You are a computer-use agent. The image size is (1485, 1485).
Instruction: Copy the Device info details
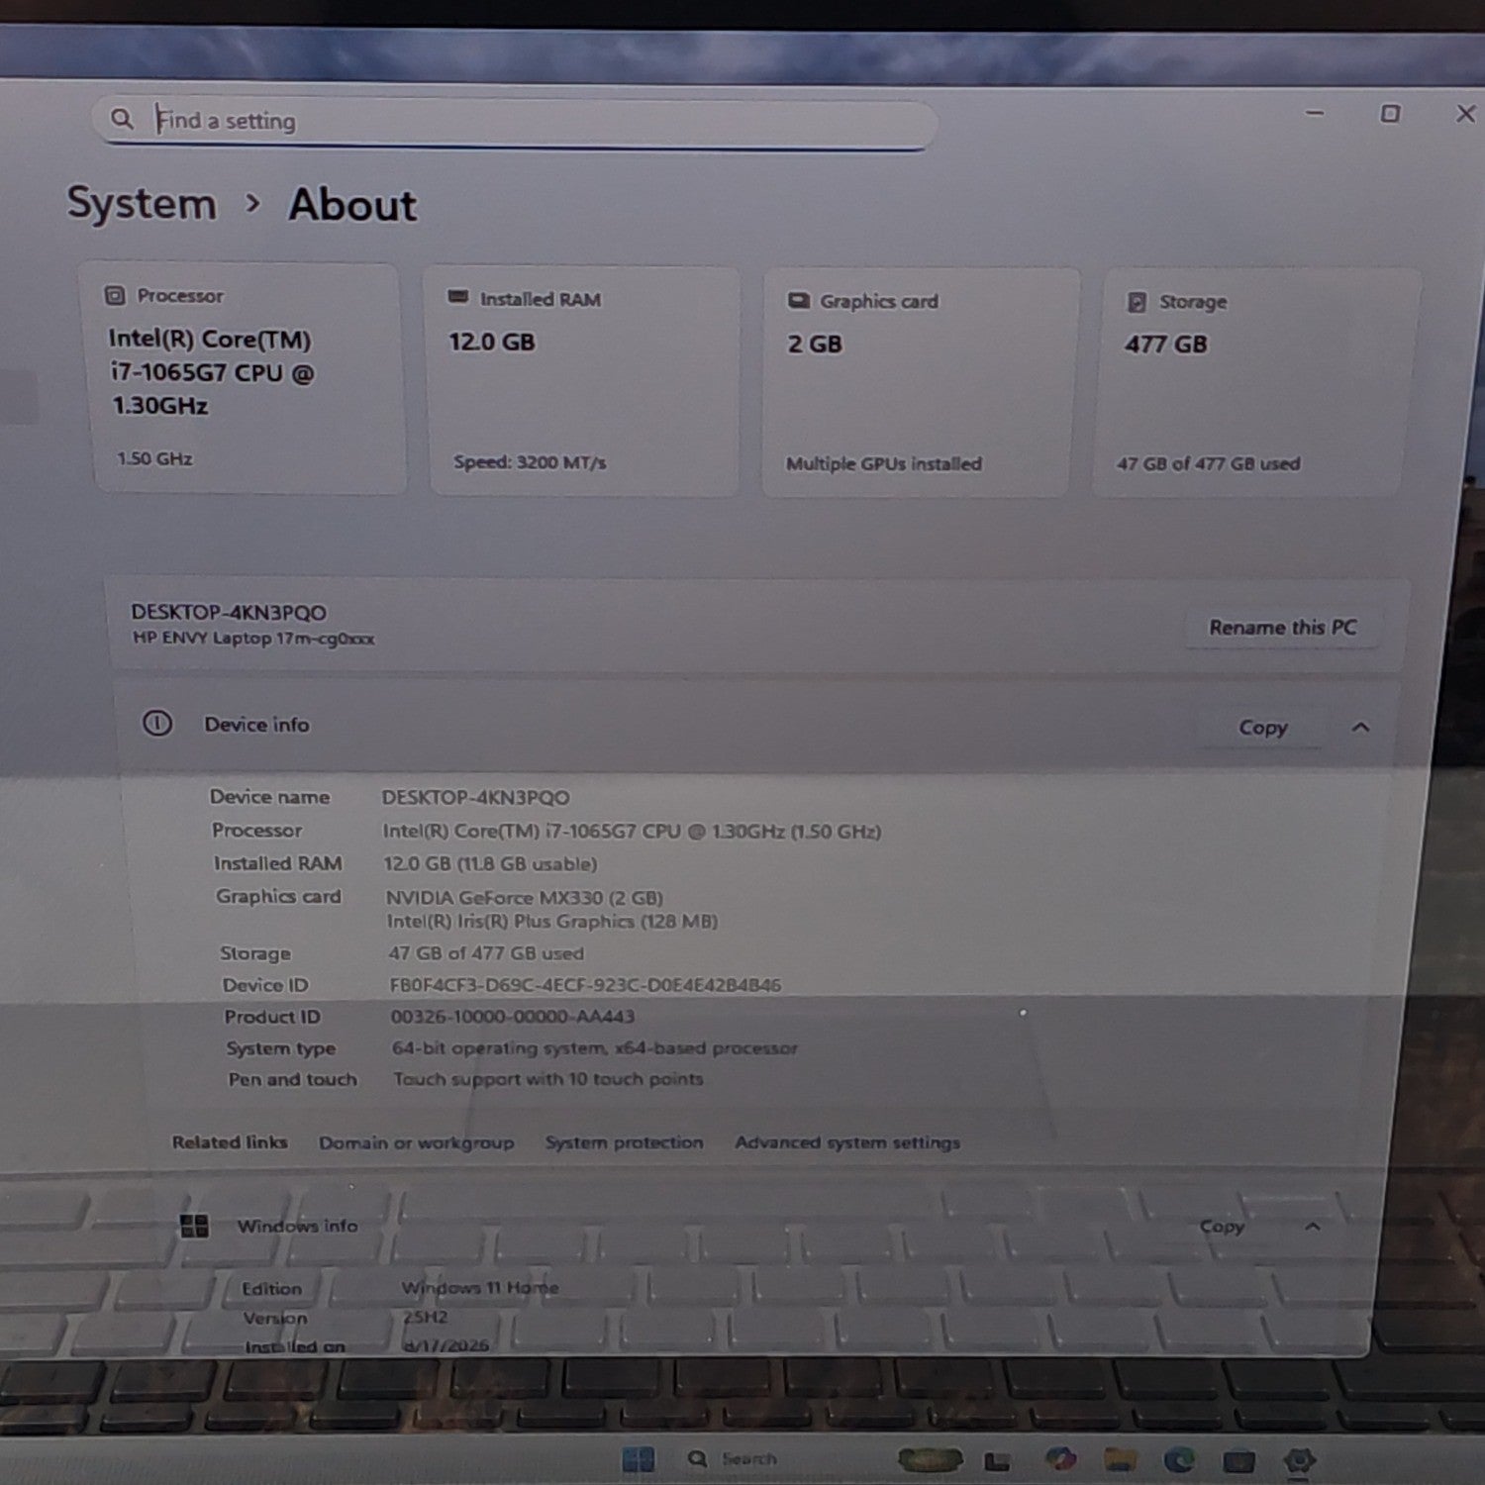point(1262,728)
